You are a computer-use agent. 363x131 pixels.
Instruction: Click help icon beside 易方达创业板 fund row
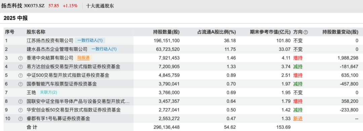click(x=21, y=67)
